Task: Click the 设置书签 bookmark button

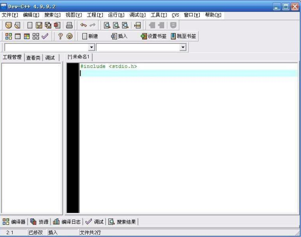Action: (x=153, y=36)
